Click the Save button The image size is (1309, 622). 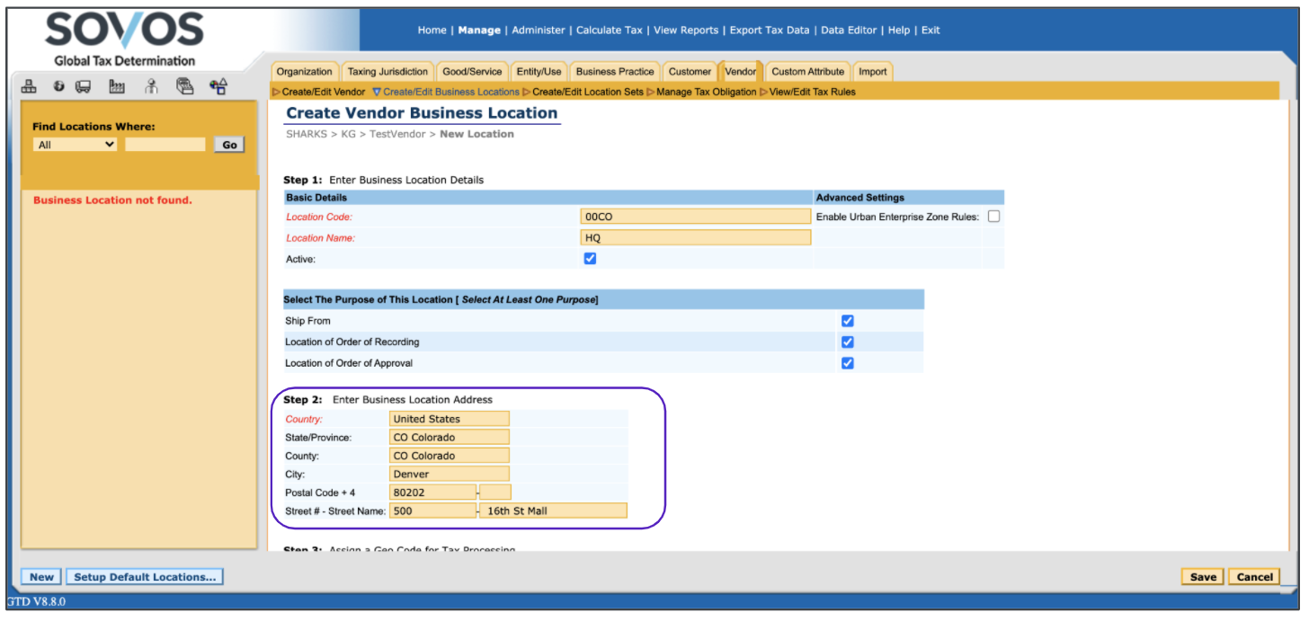pos(1202,577)
